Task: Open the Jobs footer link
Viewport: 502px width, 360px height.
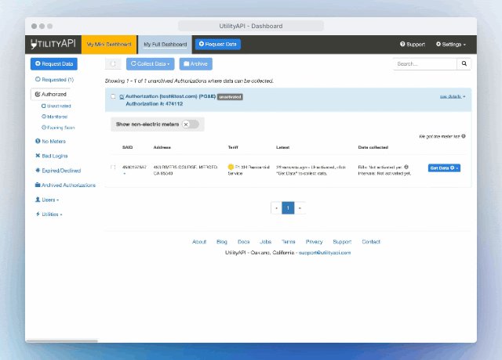Action: tap(265, 242)
